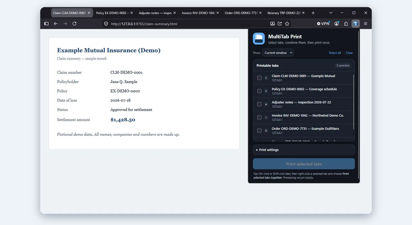The image size is (412, 225).
Task: Click the Clear link
Action: (x=349, y=53)
